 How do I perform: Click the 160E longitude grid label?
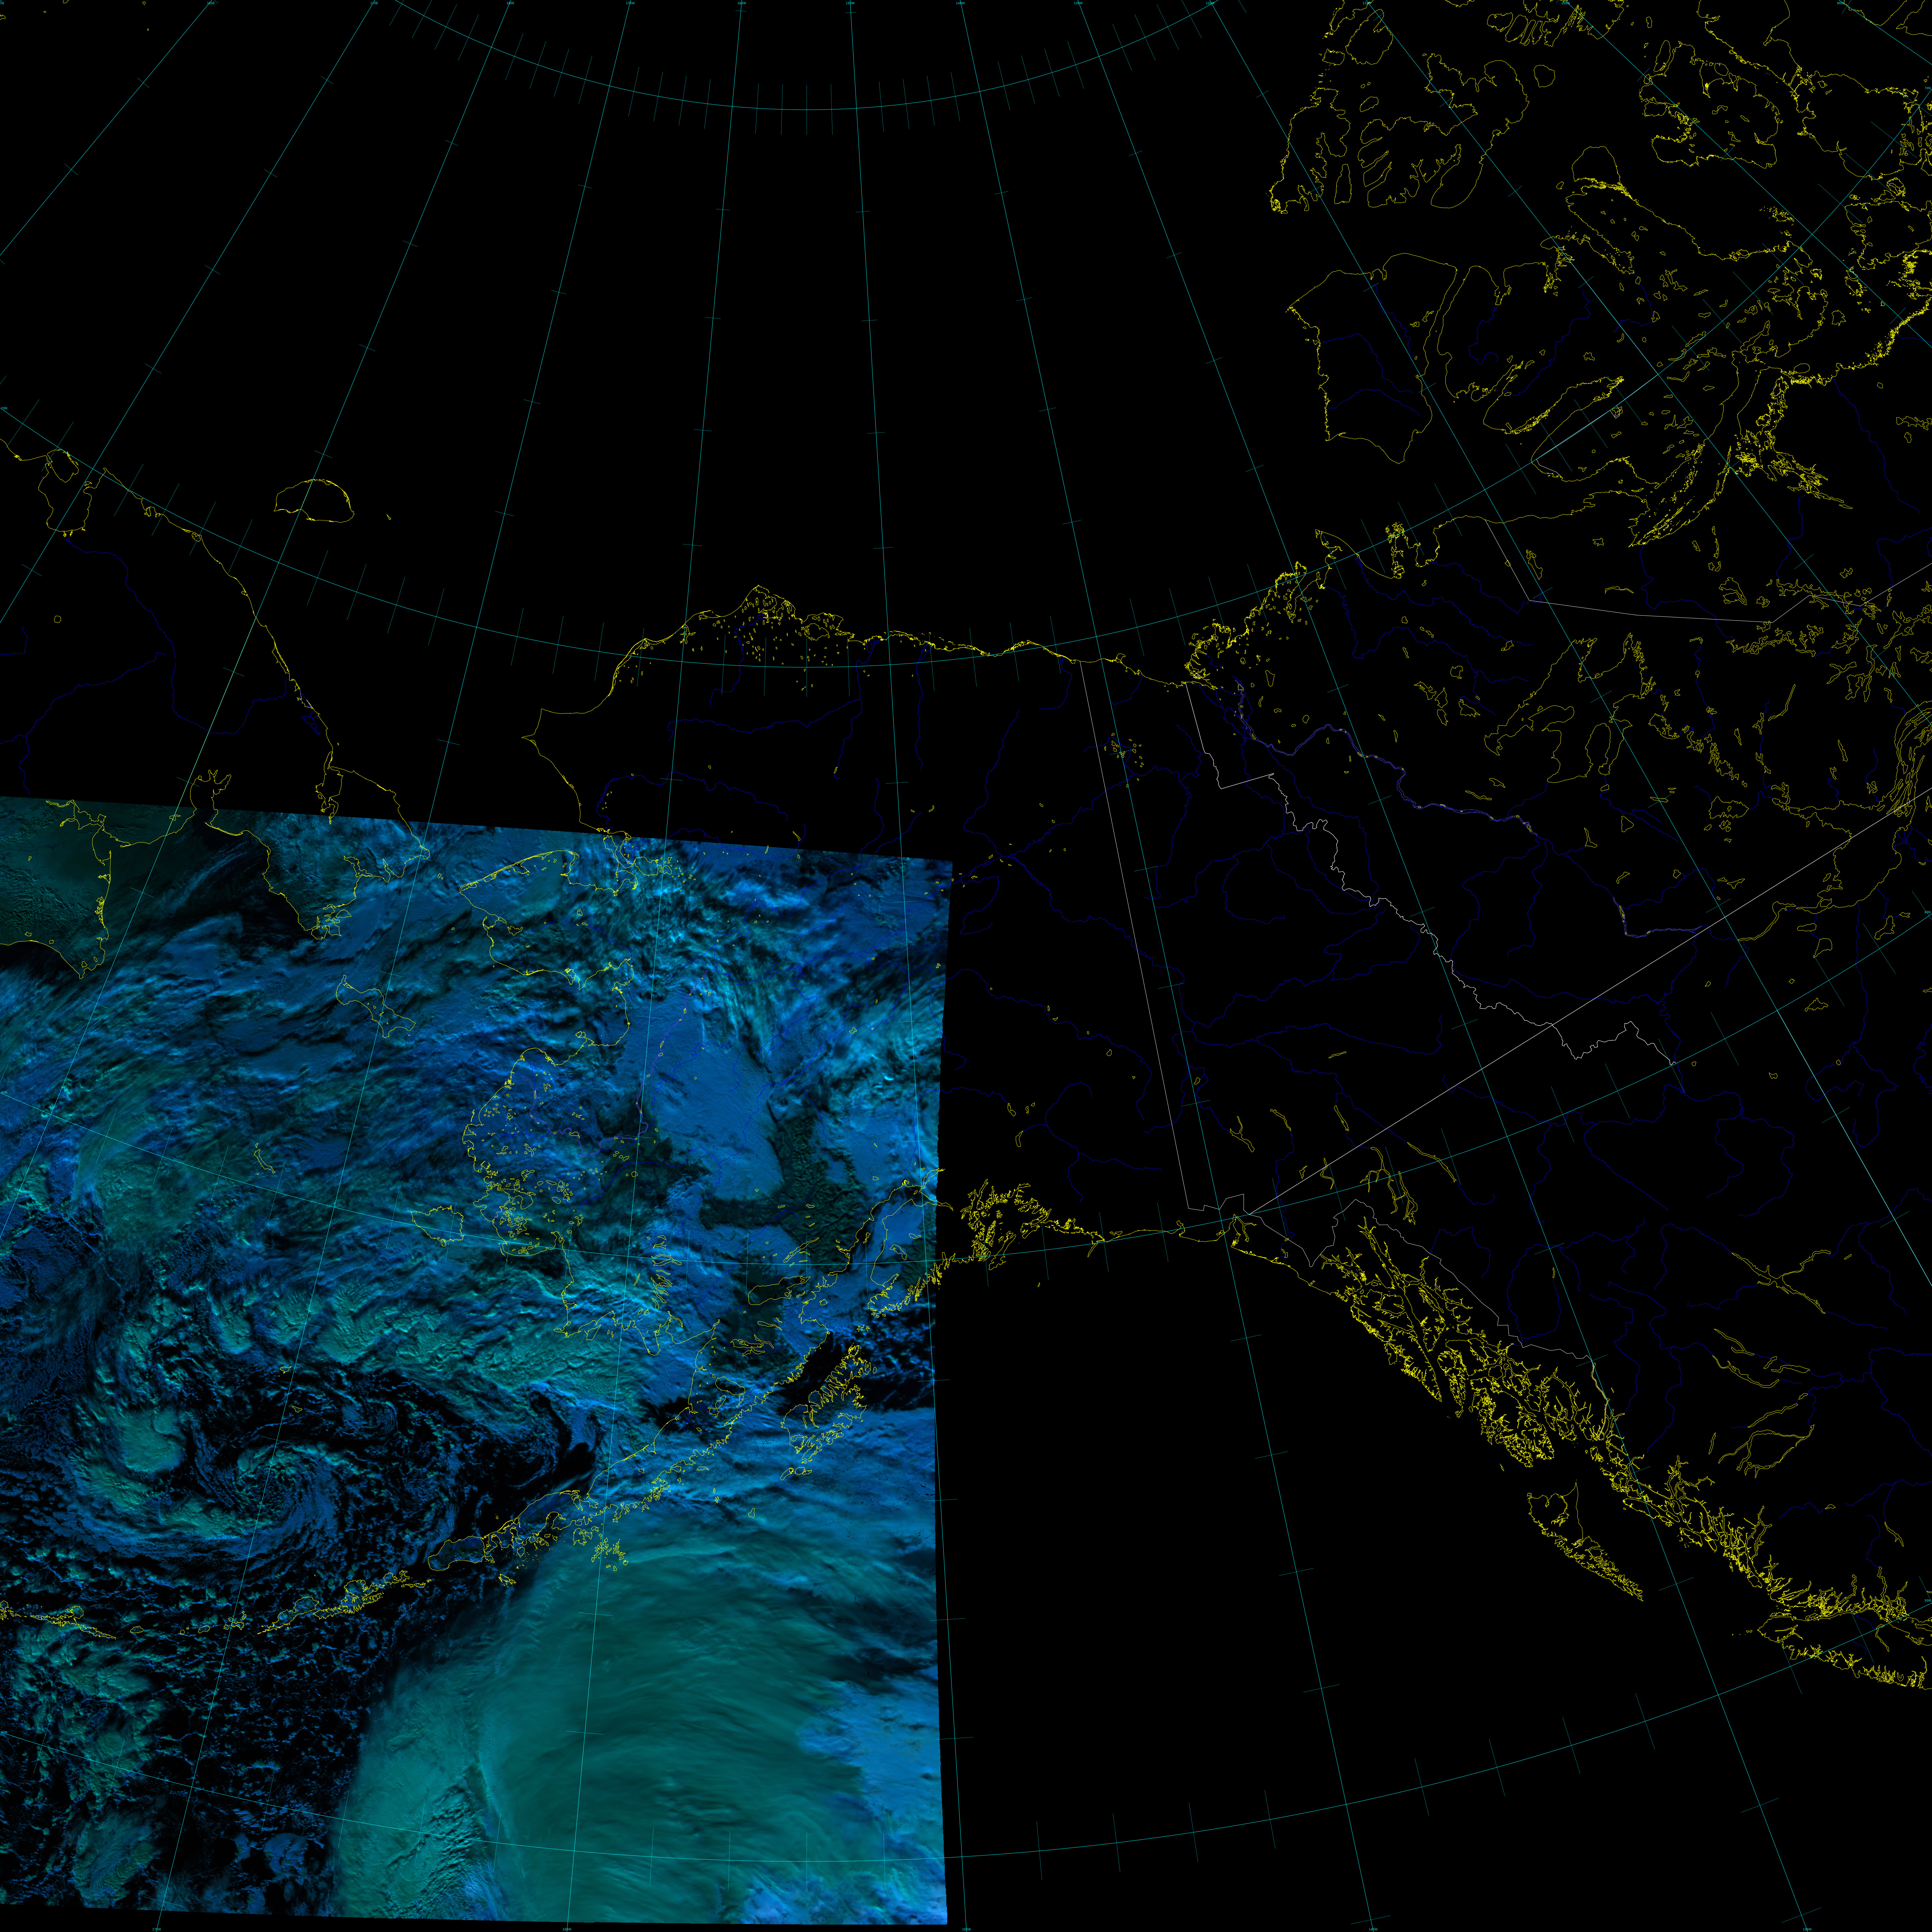tap(211, 3)
